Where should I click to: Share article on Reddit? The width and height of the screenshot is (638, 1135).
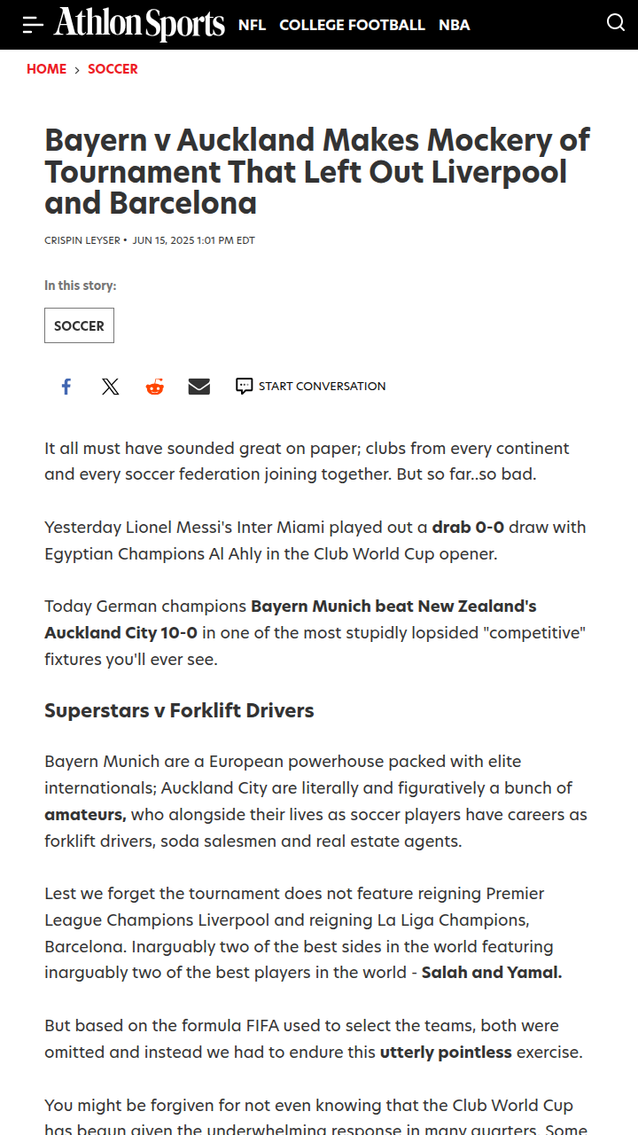[x=155, y=387]
